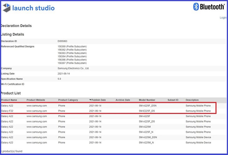Click the Product Name column header
The image size is (228, 155).
tap(9, 100)
